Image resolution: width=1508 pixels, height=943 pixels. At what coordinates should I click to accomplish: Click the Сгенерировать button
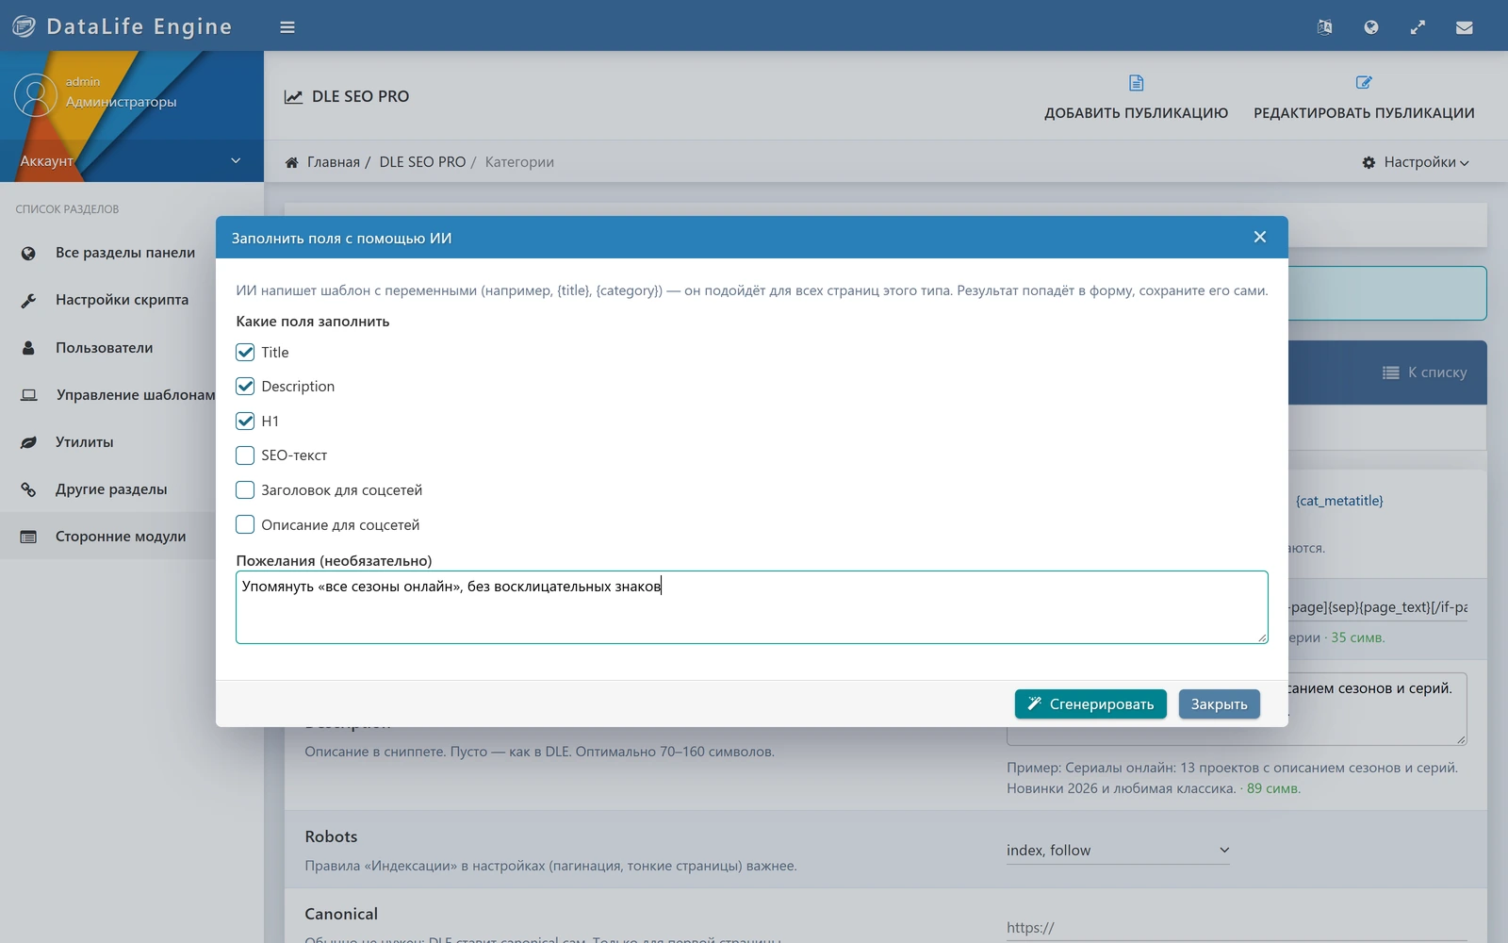pos(1090,704)
